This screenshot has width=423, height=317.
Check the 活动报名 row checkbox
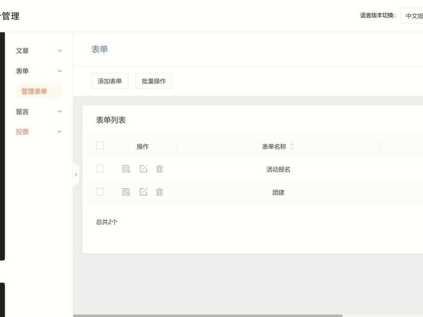100,169
